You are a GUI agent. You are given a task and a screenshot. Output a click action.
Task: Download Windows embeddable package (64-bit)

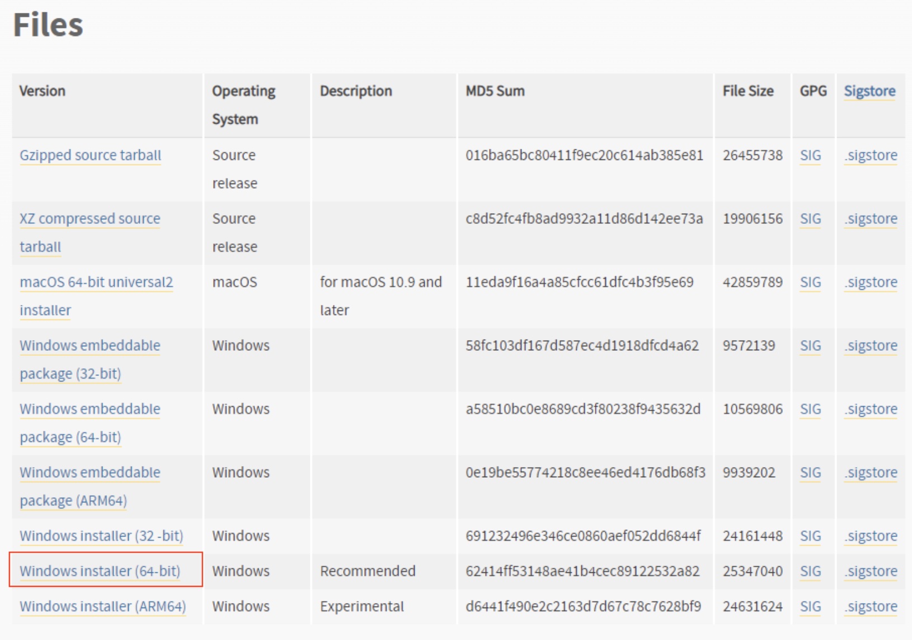[x=90, y=423]
